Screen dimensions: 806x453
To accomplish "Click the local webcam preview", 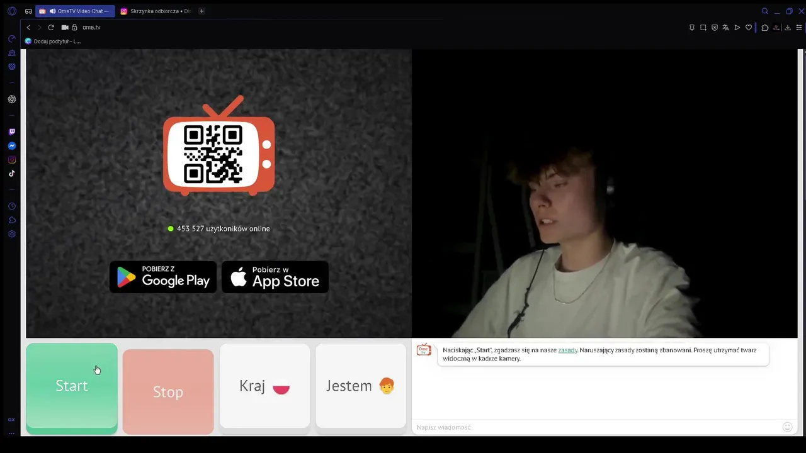I will [604, 193].
